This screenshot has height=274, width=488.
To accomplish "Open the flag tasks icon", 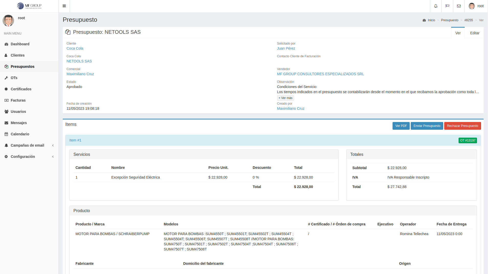I will [447, 6].
